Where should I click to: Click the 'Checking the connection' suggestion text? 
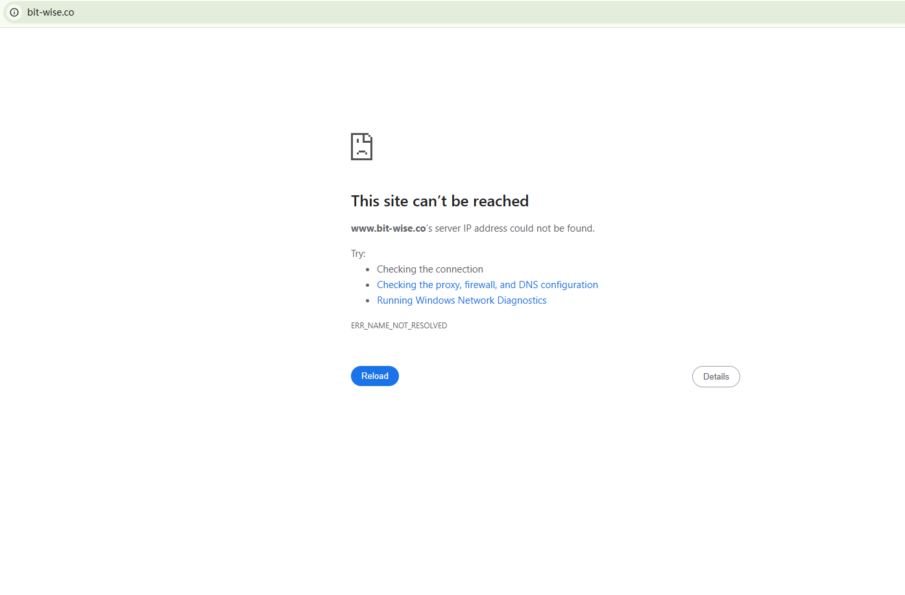430,269
